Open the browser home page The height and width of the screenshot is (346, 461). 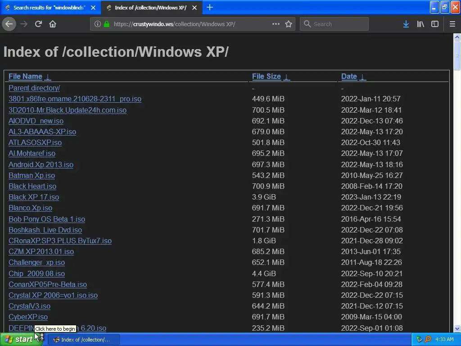pyautogui.click(x=53, y=24)
